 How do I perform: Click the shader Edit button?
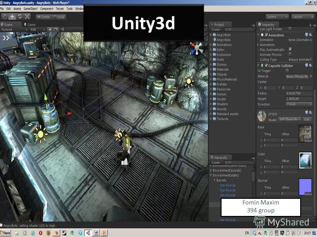click(307, 119)
